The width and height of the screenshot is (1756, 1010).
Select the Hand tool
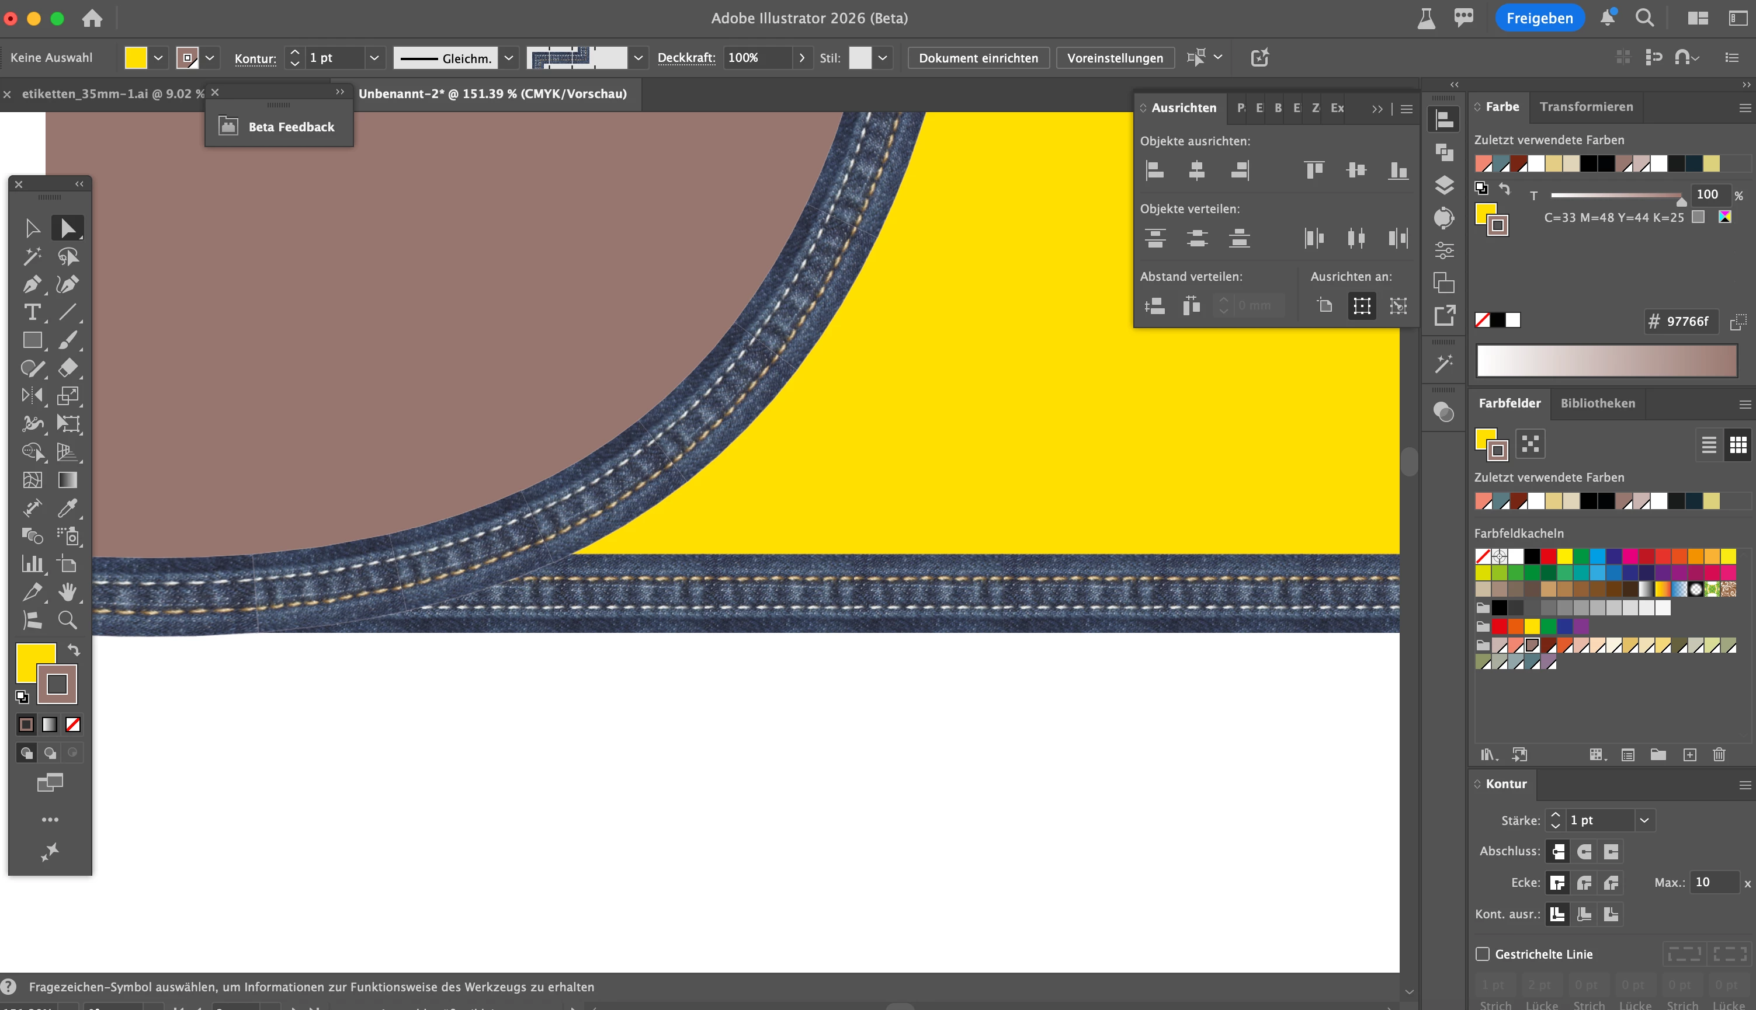67,592
